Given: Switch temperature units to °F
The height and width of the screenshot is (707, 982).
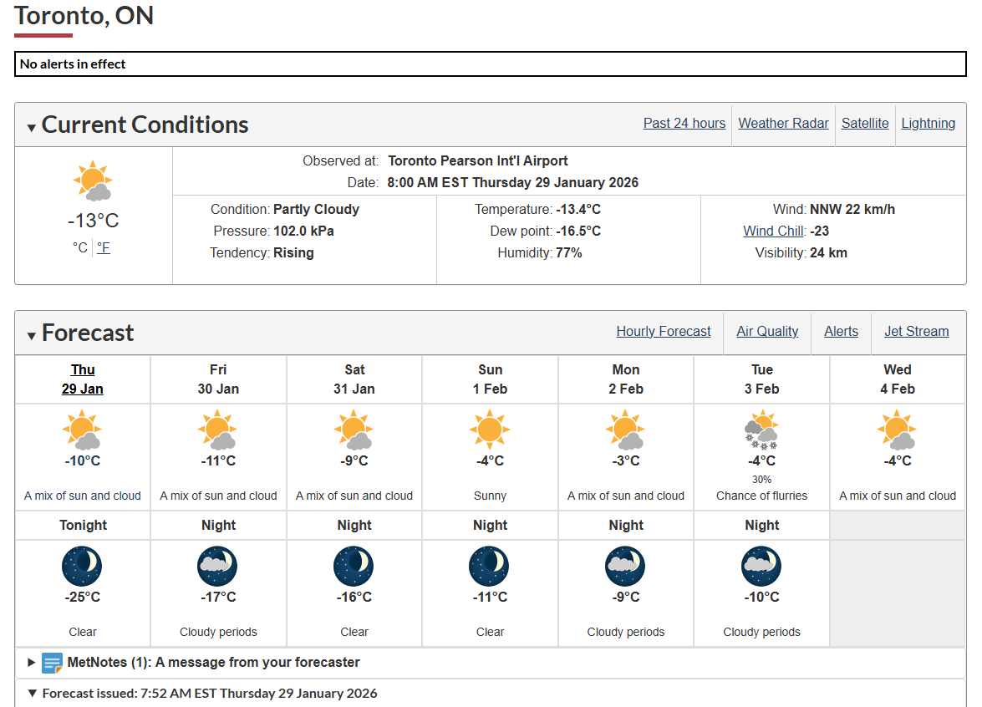Looking at the screenshot, I should pos(104,247).
